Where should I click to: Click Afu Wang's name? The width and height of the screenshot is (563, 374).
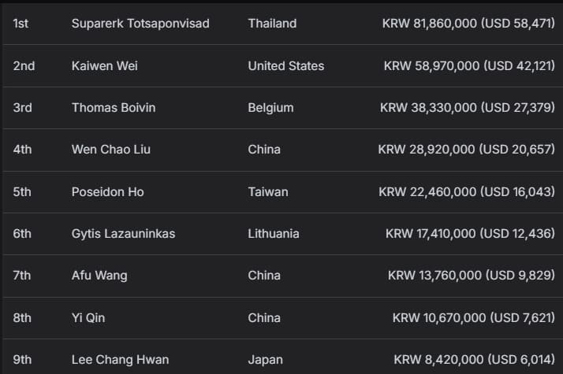coord(99,276)
